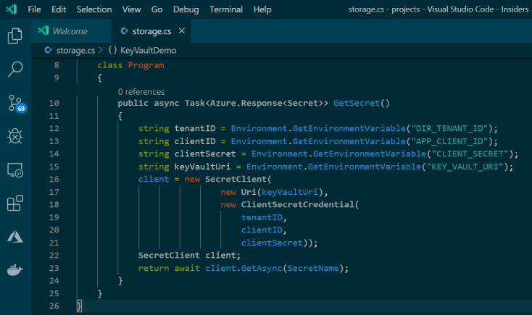
Task: Open the Terminal menu
Action: [226, 9]
